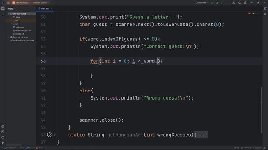Click the errors count indicator in editor

point(250,13)
